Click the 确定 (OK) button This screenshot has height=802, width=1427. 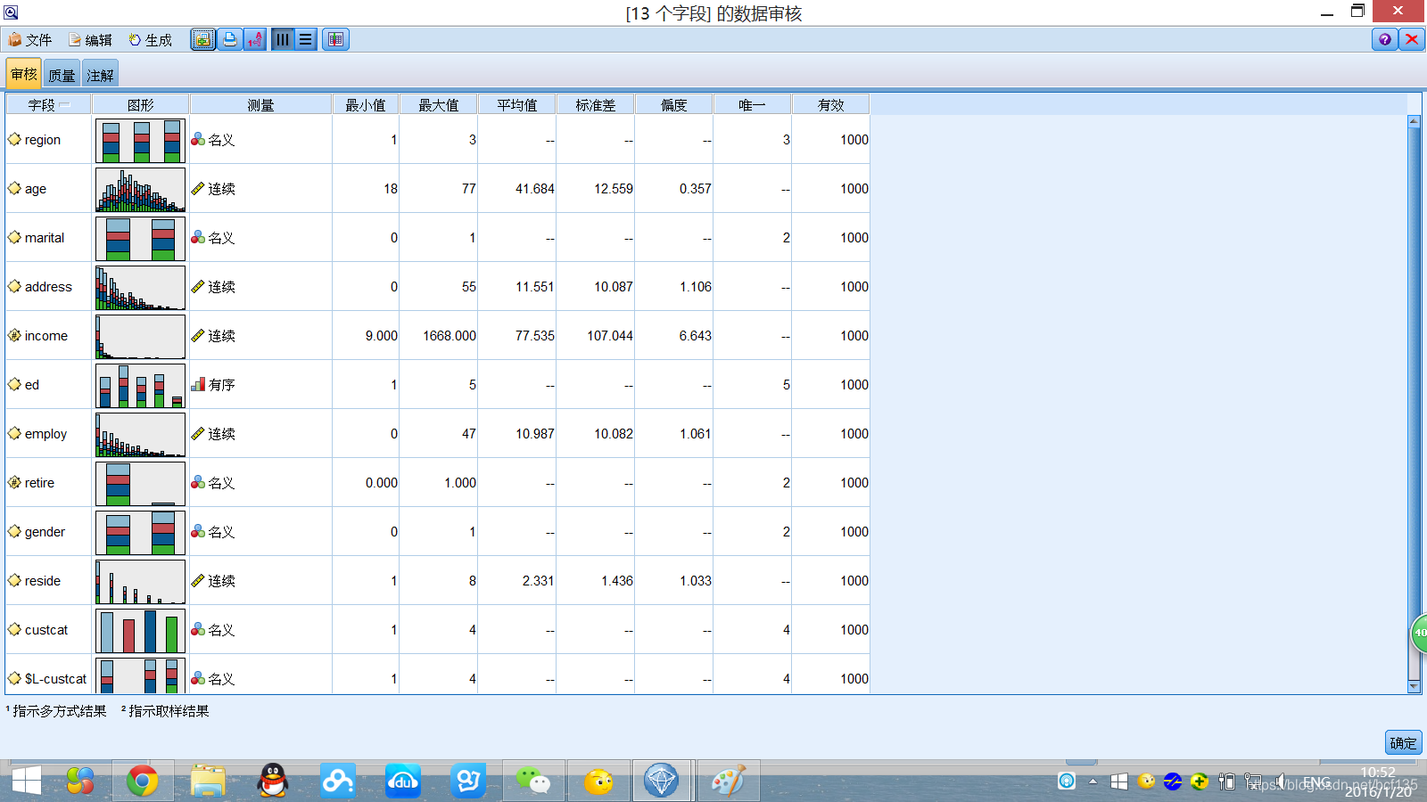[1403, 742]
